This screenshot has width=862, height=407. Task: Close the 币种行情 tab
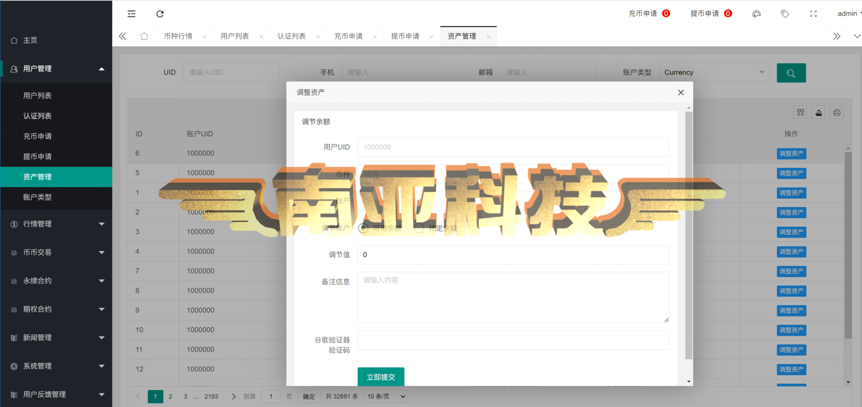pyautogui.click(x=204, y=37)
